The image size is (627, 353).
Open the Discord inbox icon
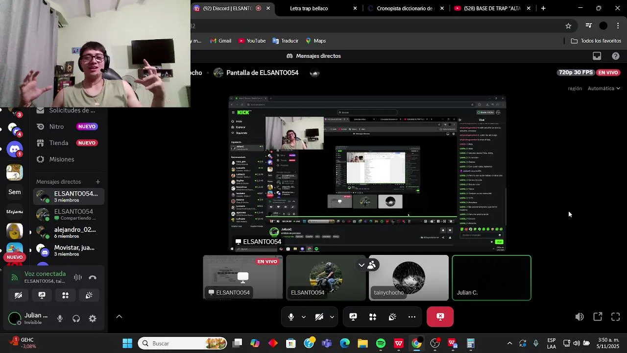597,56
